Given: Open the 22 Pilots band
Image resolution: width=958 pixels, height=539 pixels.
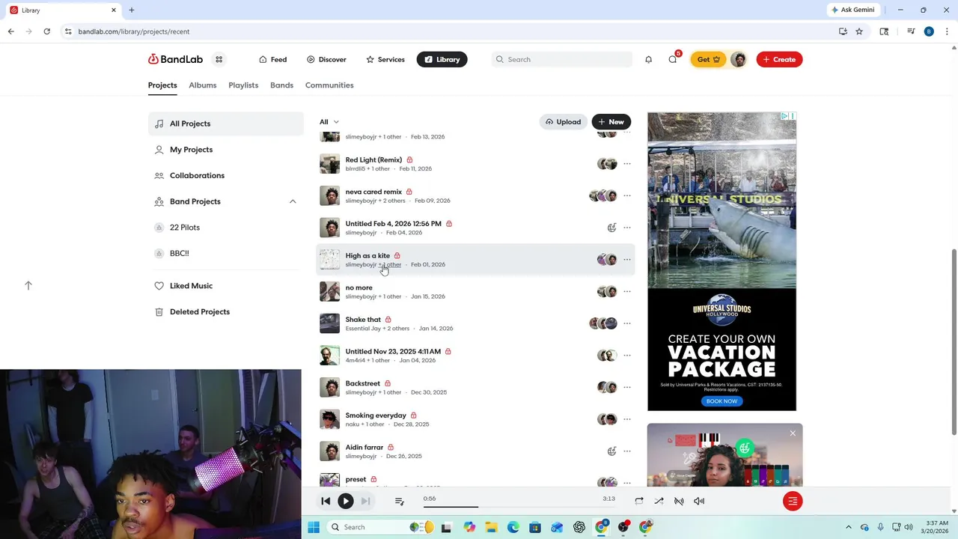Looking at the screenshot, I should click(x=225, y=228).
